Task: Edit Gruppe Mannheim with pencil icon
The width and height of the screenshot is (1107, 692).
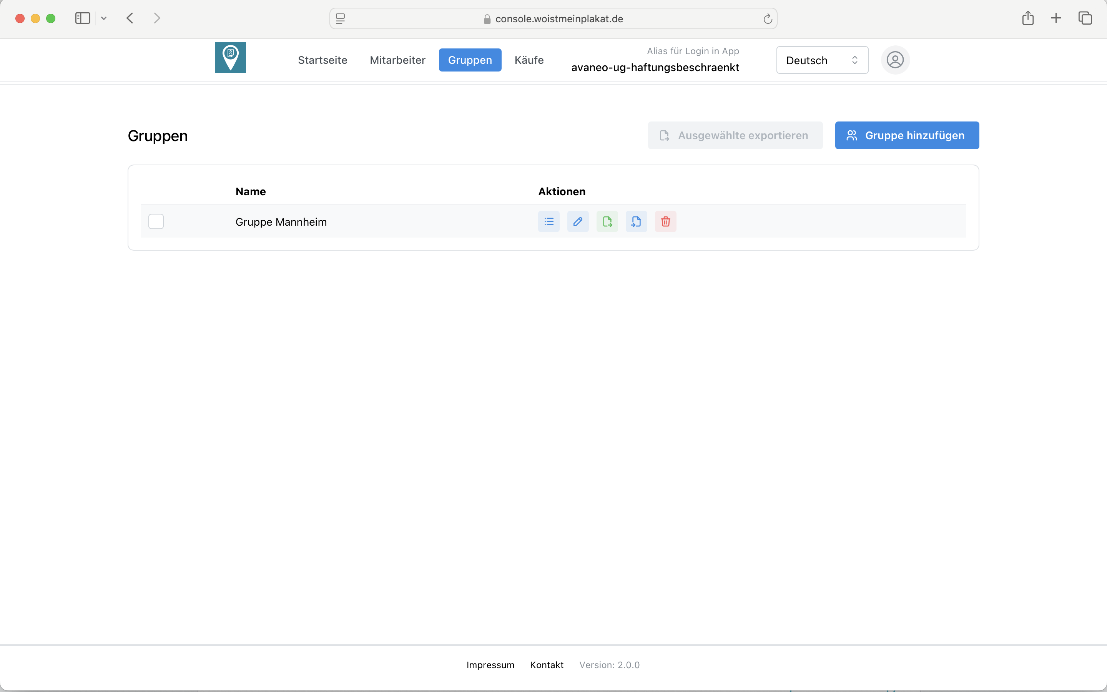Action: 578,221
